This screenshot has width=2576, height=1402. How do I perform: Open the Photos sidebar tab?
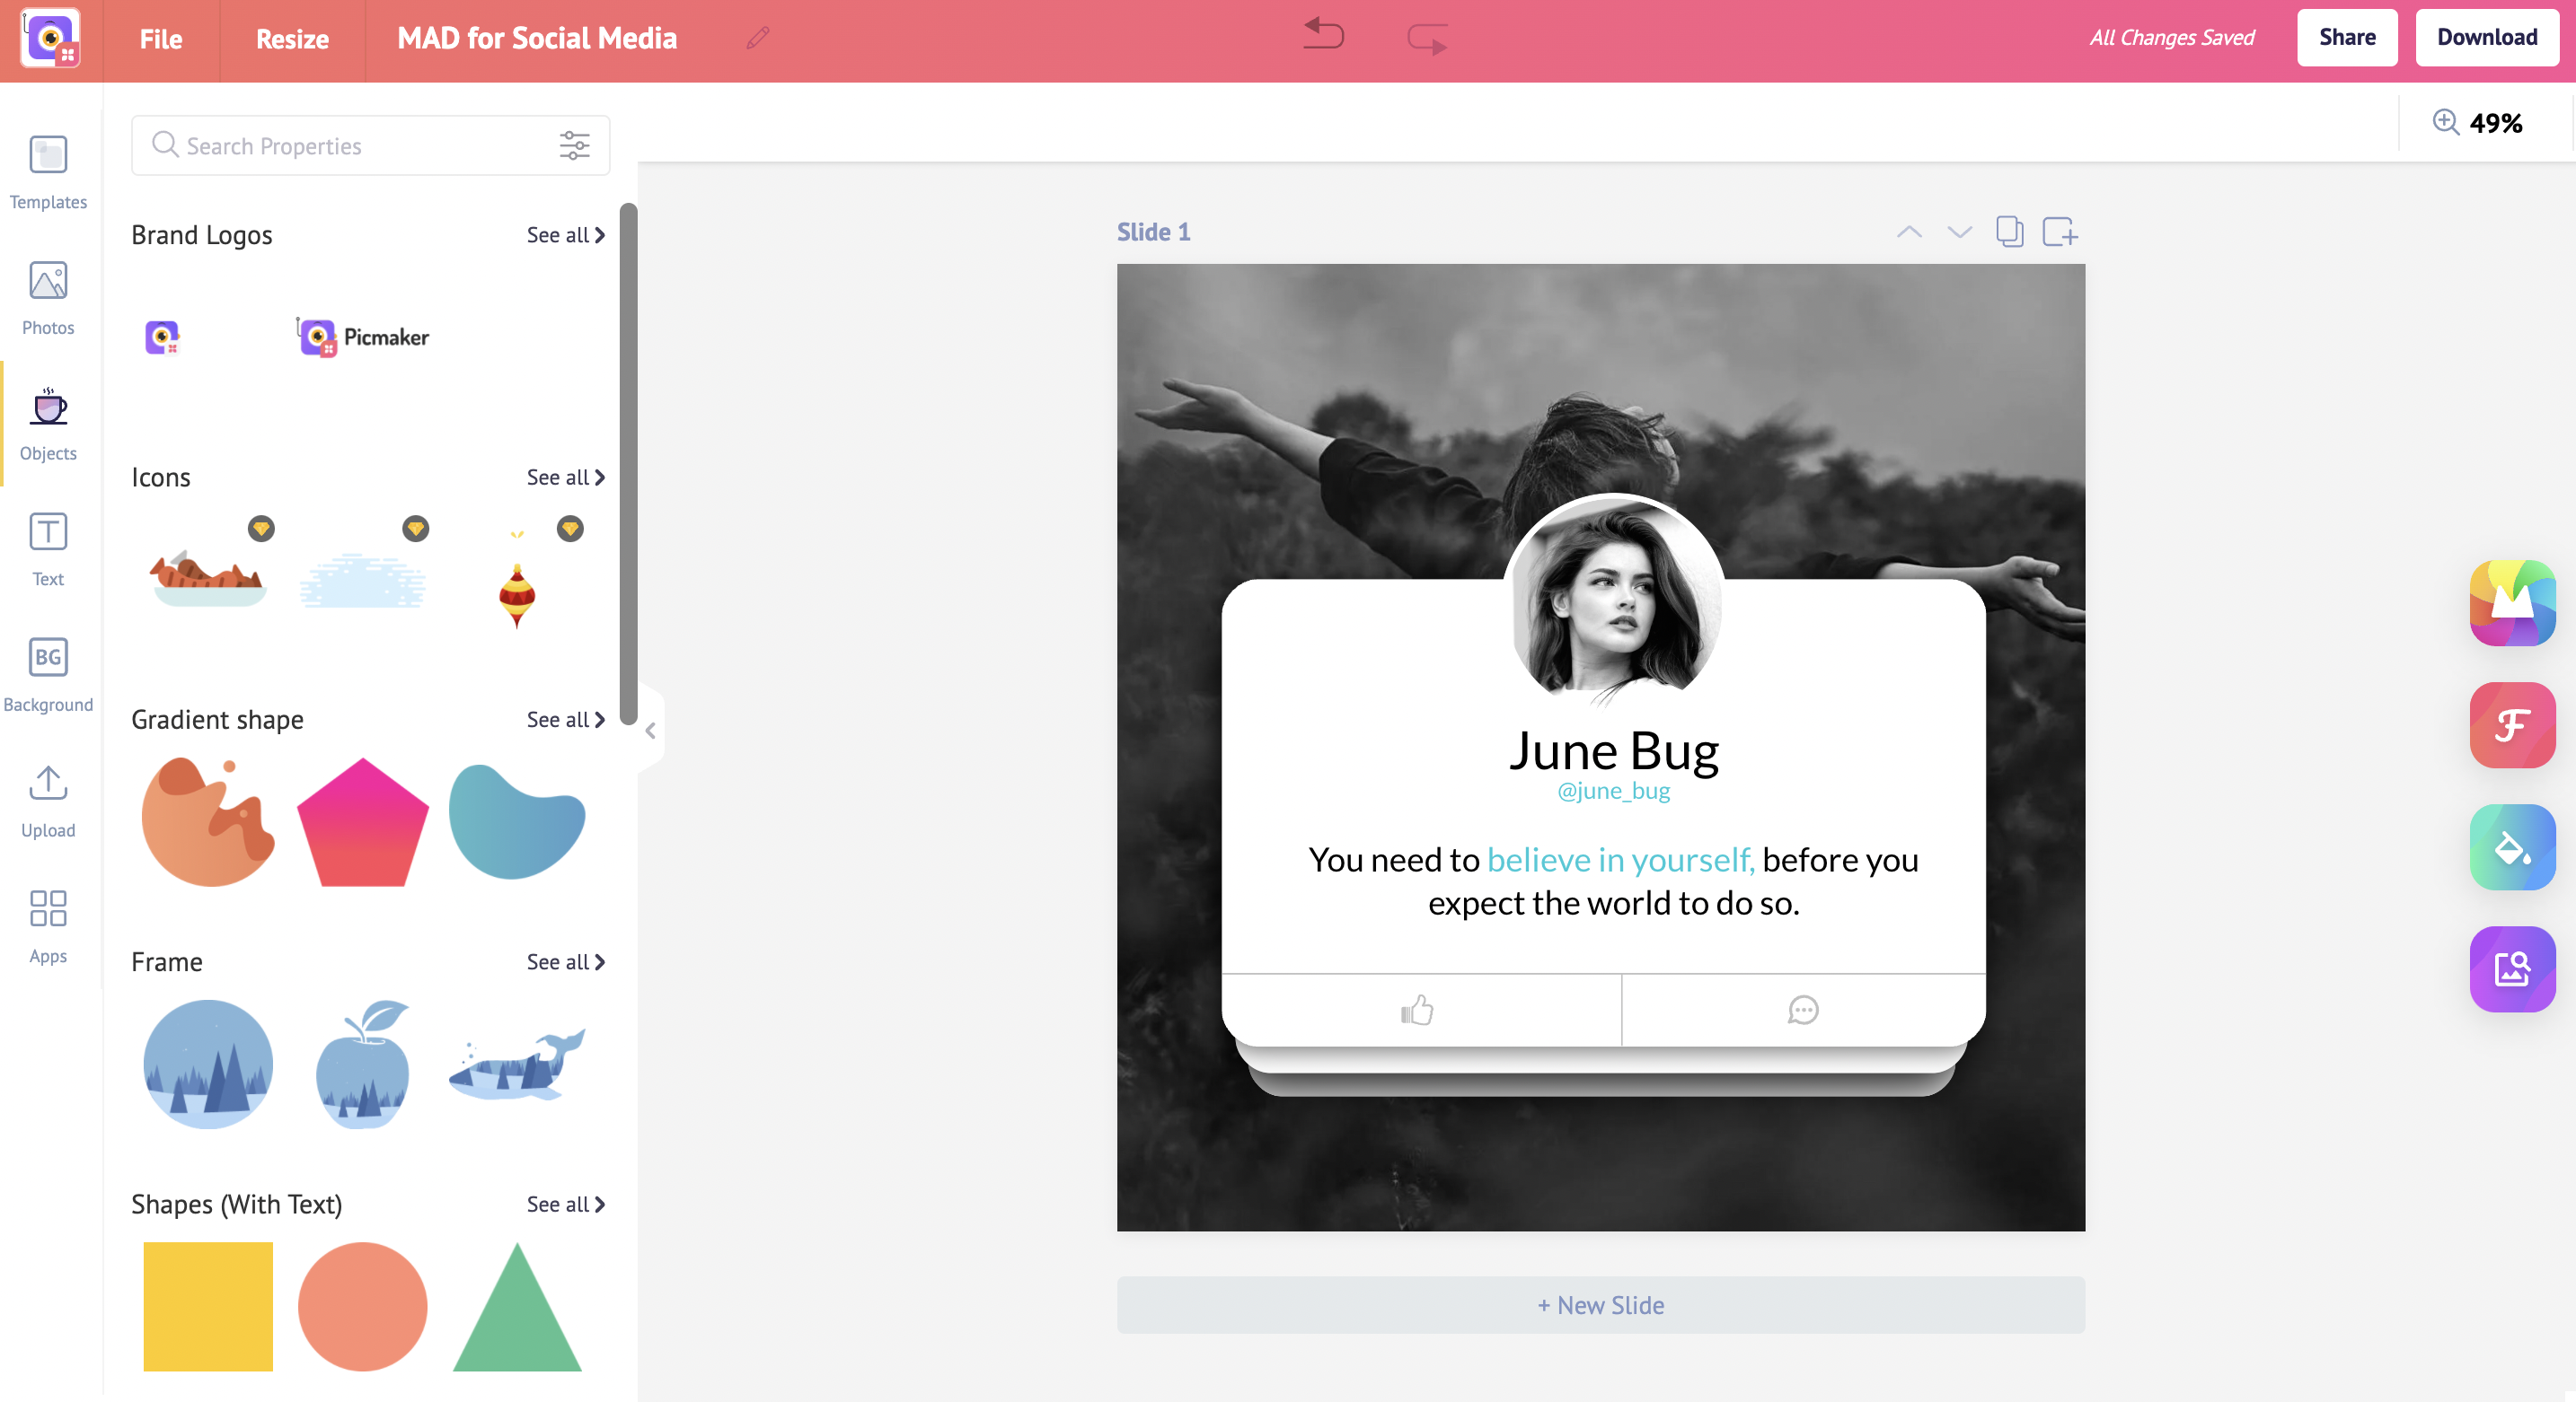(48, 299)
